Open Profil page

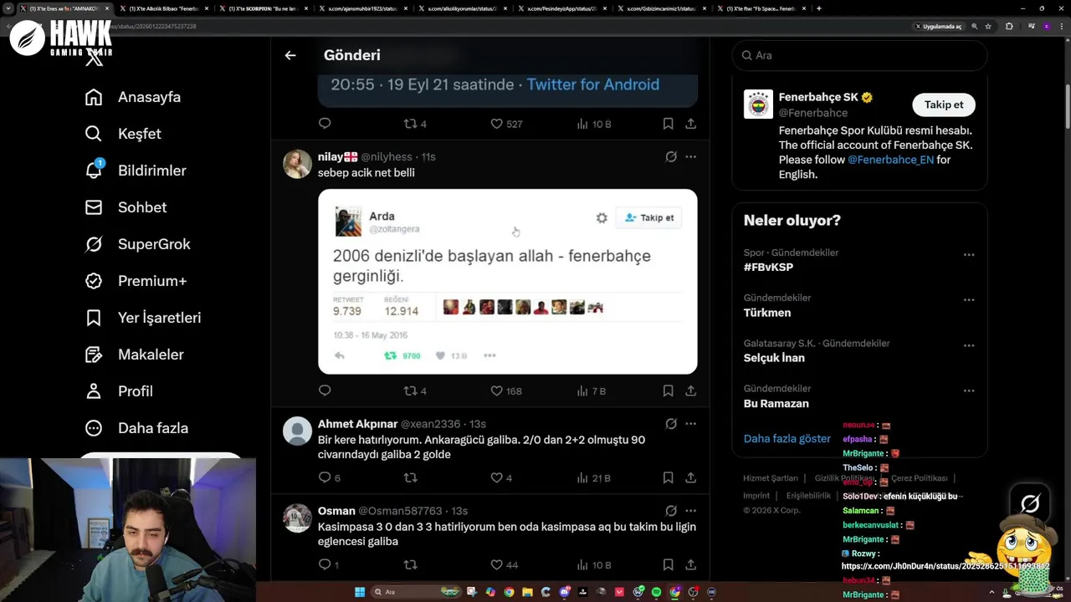119,391
